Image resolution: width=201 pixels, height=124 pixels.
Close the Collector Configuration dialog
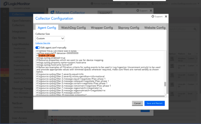point(166,16)
